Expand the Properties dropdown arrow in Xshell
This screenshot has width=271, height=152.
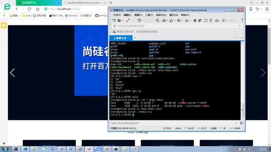142,21
